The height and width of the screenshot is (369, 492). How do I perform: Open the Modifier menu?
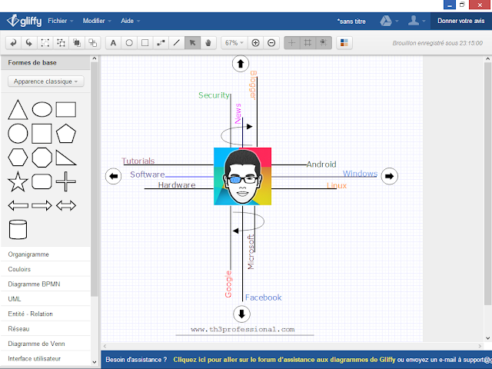[97, 21]
